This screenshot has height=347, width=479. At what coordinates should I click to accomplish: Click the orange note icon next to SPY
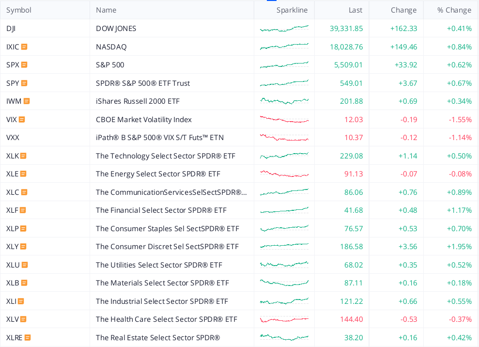coord(24,83)
